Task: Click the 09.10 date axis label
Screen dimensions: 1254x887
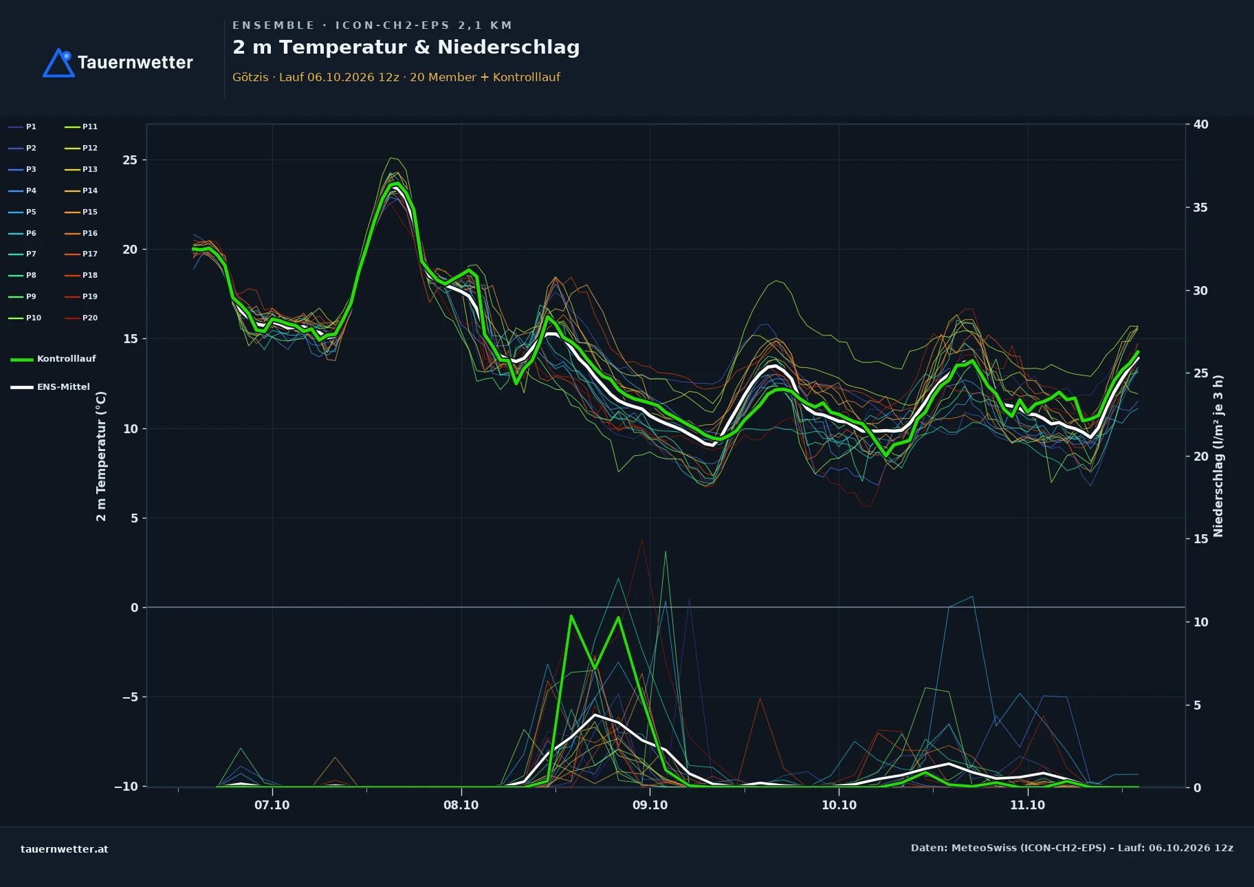Action: (650, 805)
